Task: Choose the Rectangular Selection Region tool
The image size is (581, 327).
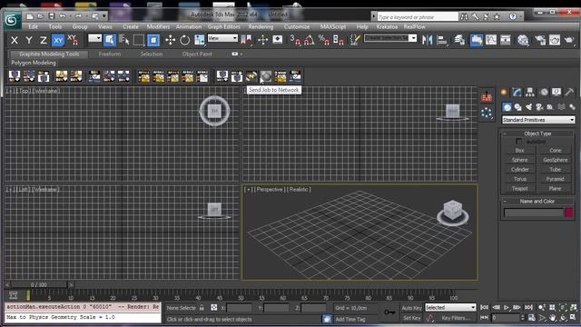Action: tap(139, 40)
